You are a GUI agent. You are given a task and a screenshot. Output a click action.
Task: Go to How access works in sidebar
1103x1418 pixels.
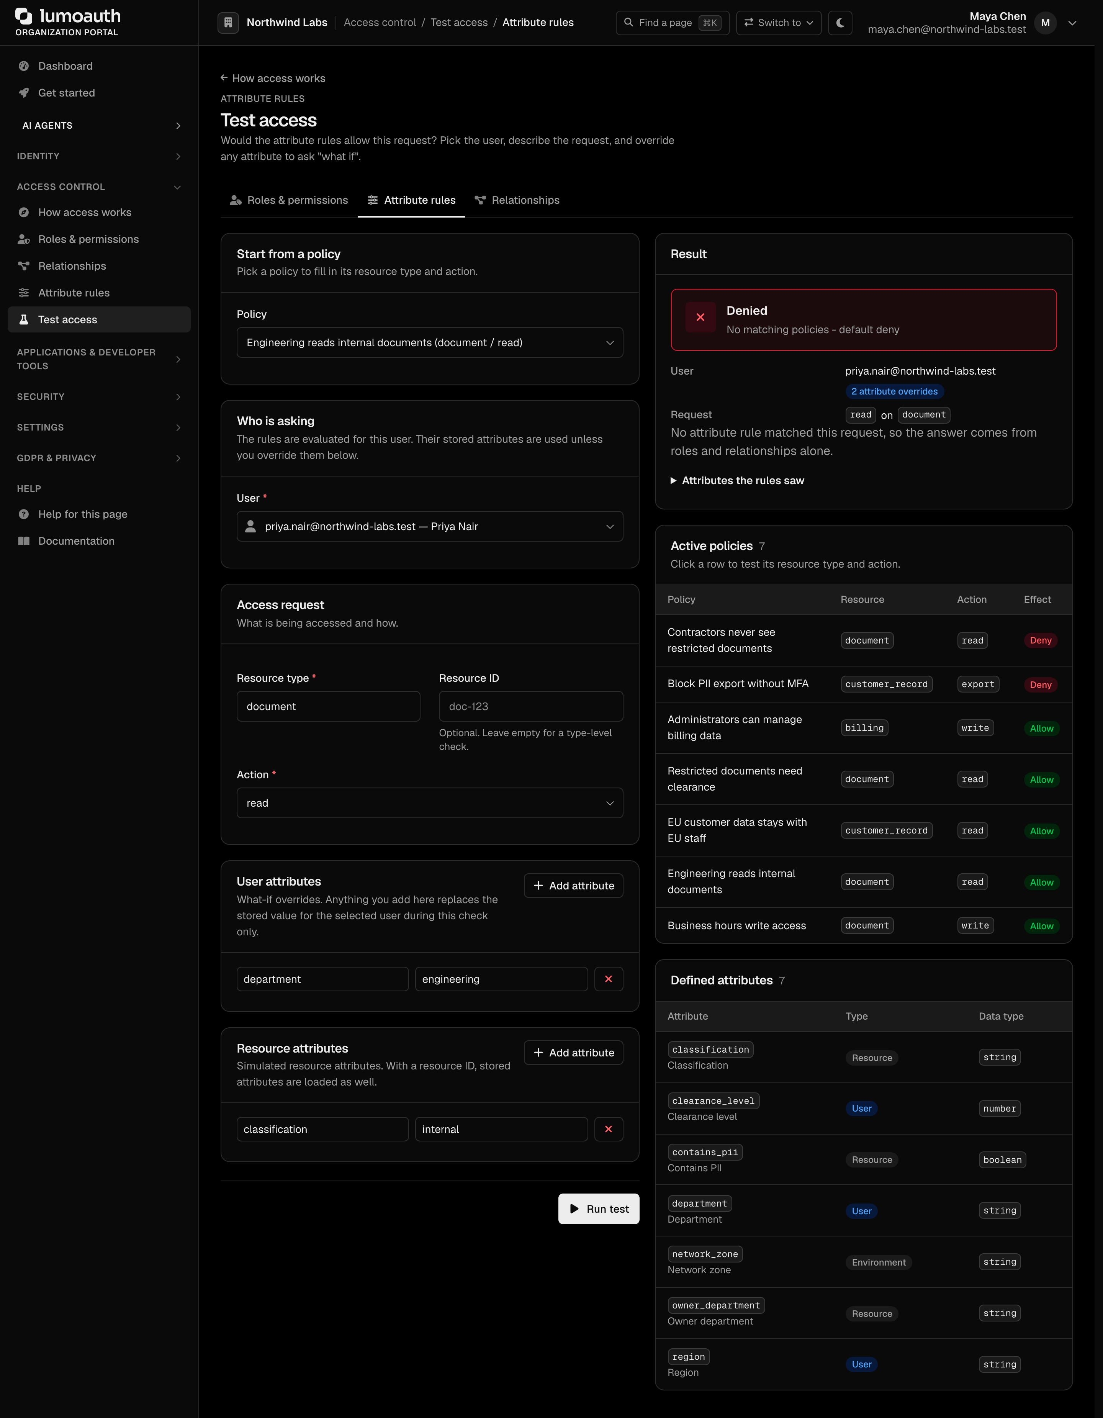pyautogui.click(x=99, y=212)
